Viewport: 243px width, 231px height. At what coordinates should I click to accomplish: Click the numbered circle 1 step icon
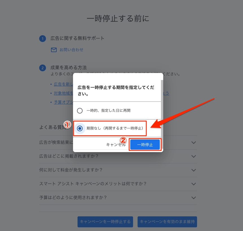(43, 39)
